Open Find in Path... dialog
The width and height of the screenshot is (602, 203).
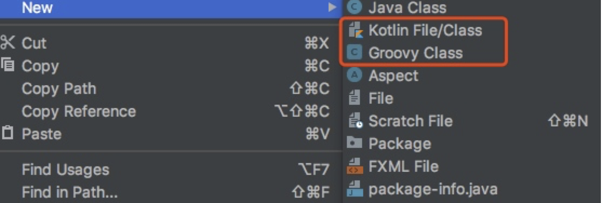(170, 191)
